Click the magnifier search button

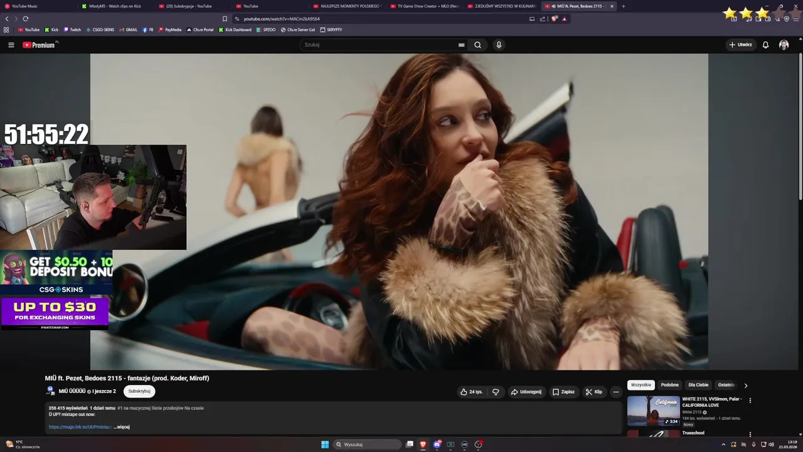477,45
